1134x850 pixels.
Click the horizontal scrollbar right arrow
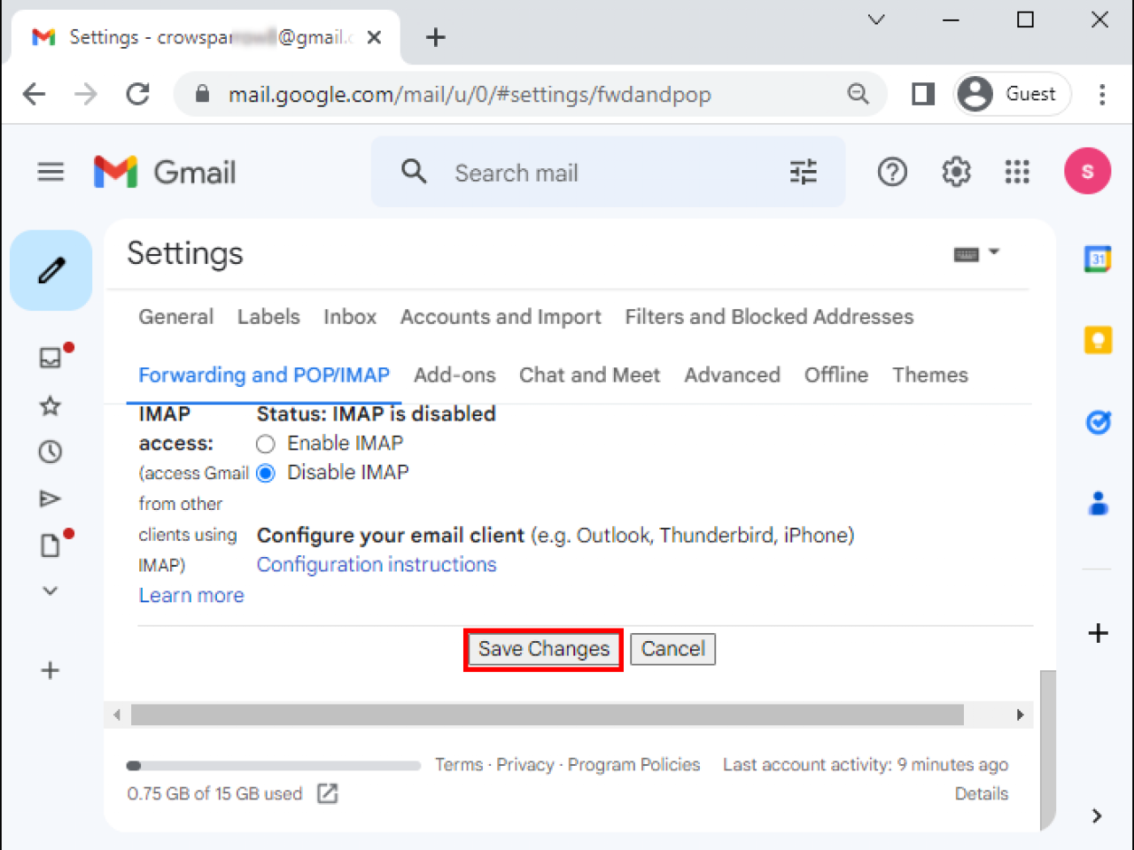[1020, 715]
